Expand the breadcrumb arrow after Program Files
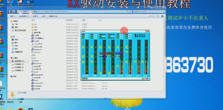223x110 pixels. click(x=56, y=11)
